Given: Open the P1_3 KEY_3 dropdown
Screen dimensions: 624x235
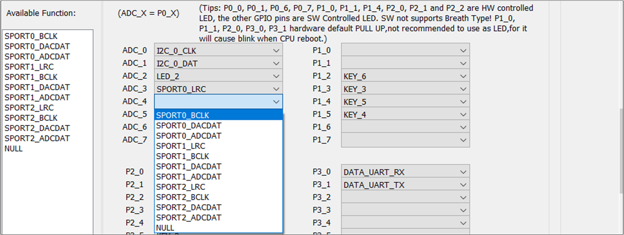Looking at the screenshot, I should (x=405, y=89).
